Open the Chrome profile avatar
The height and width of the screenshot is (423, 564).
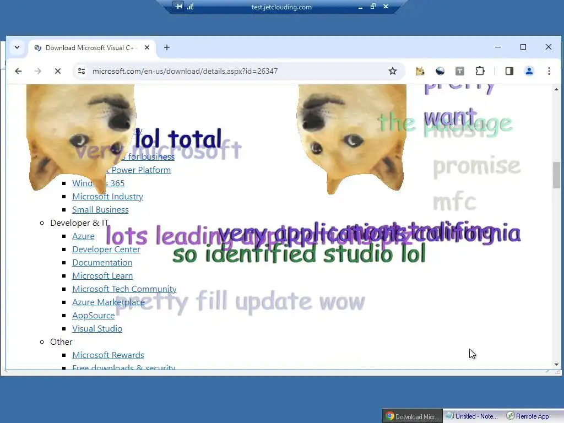pos(529,71)
